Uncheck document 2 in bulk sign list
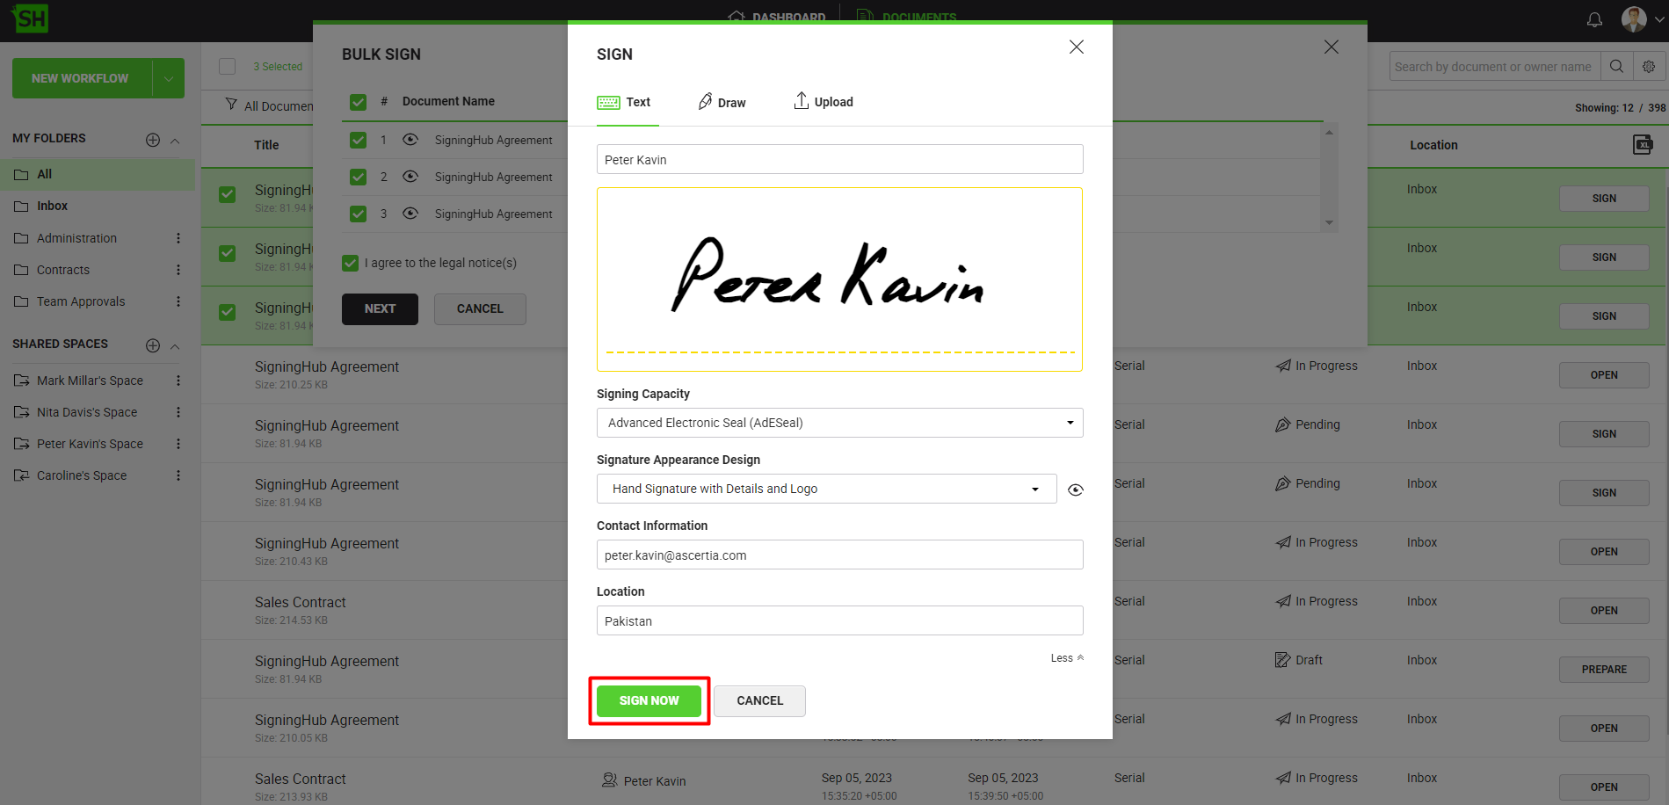Image resolution: width=1669 pixels, height=805 pixels. point(358,177)
